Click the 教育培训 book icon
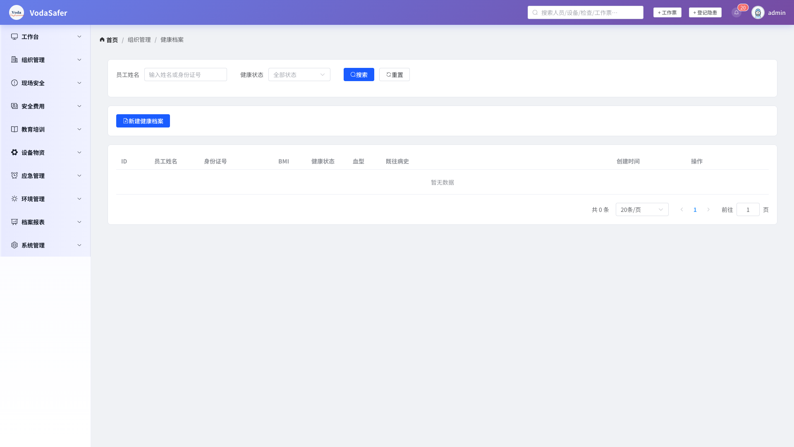Screen dimensions: 794x447 pos(14,129)
